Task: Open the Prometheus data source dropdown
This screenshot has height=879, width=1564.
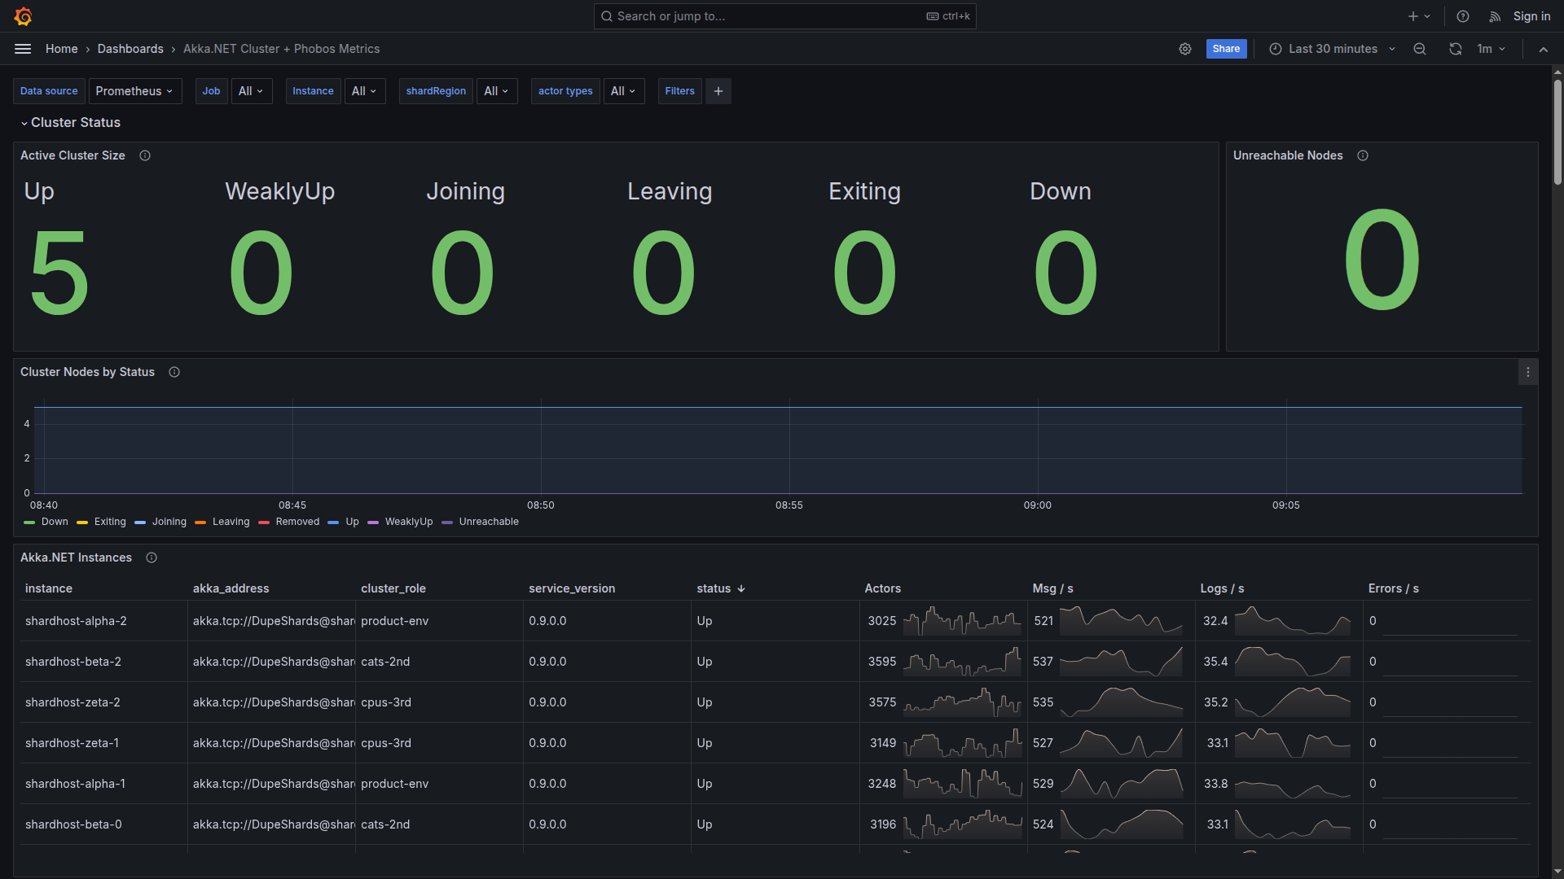Action: [x=134, y=91]
